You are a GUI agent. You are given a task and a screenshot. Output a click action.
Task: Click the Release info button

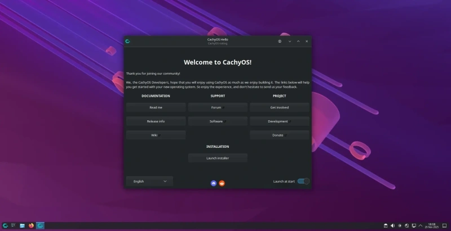156,121
